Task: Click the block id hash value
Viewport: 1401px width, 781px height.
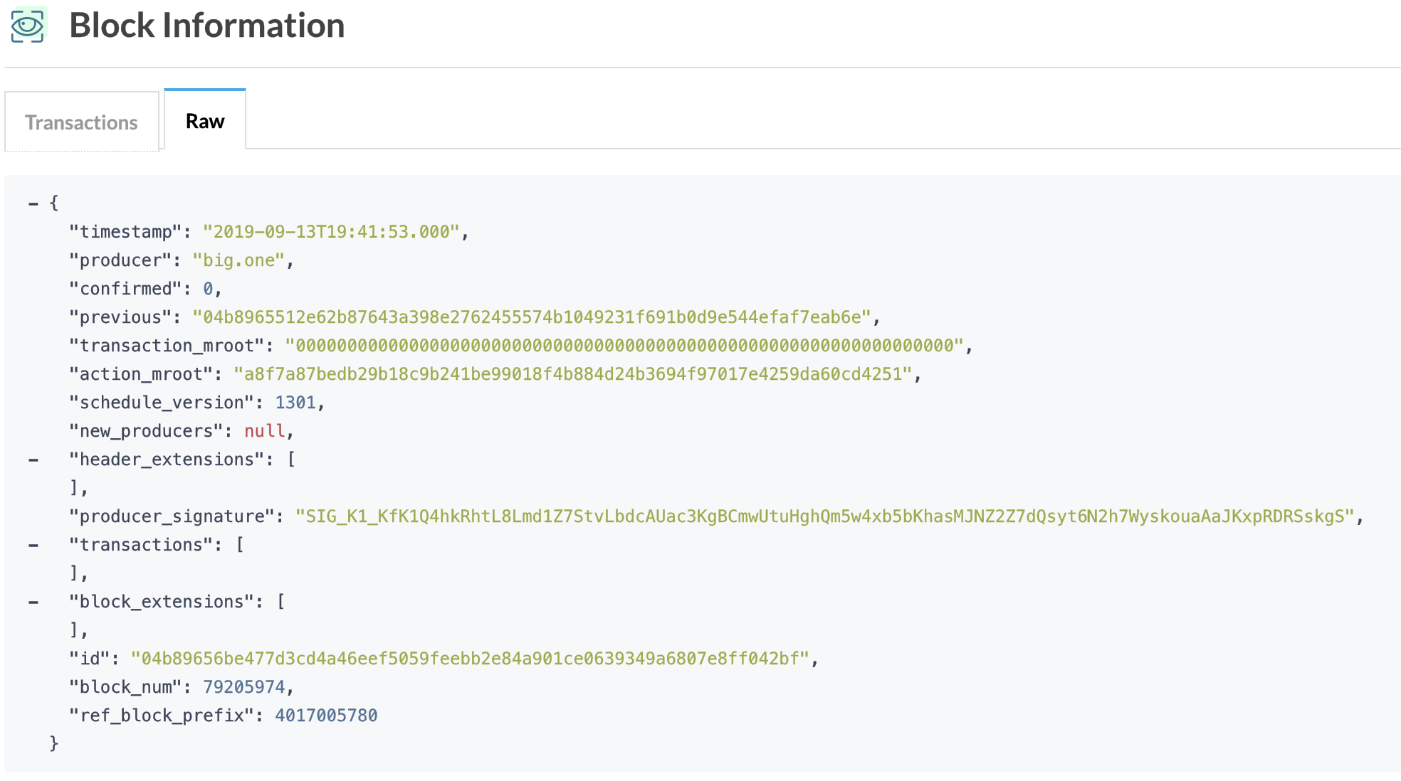Action: click(470, 659)
